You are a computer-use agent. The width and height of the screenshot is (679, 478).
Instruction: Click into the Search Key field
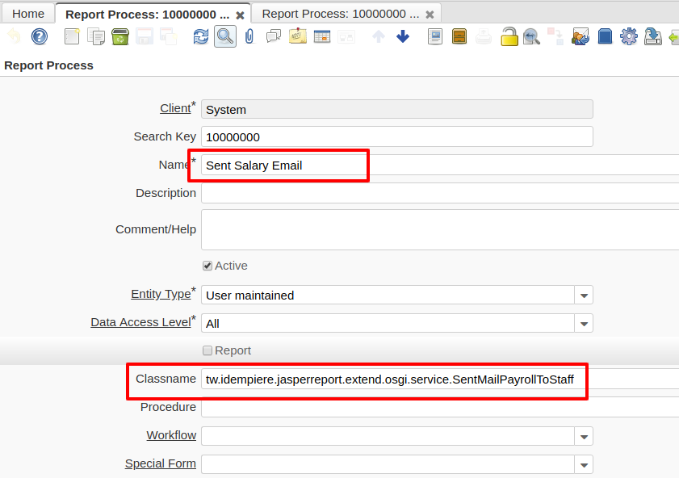396,136
